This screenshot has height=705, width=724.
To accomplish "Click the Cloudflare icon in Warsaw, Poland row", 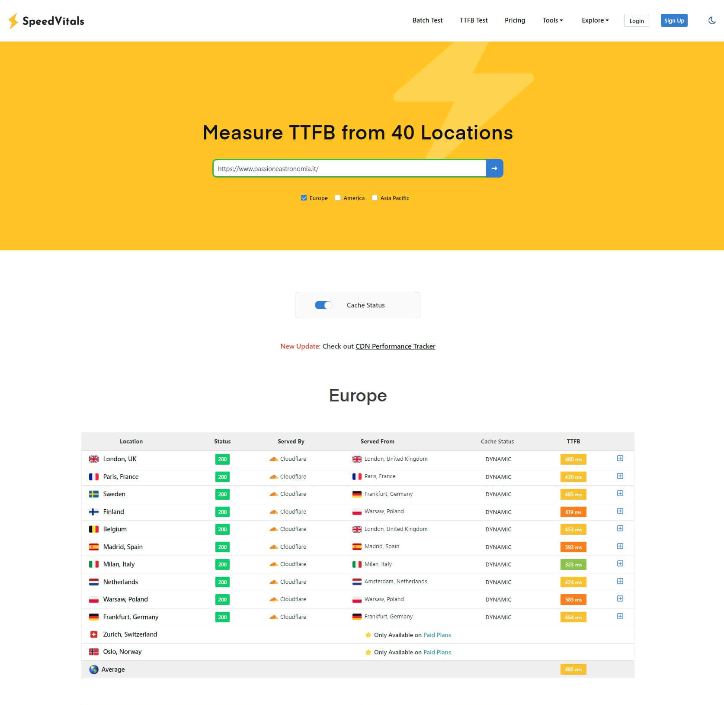I will click(274, 599).
